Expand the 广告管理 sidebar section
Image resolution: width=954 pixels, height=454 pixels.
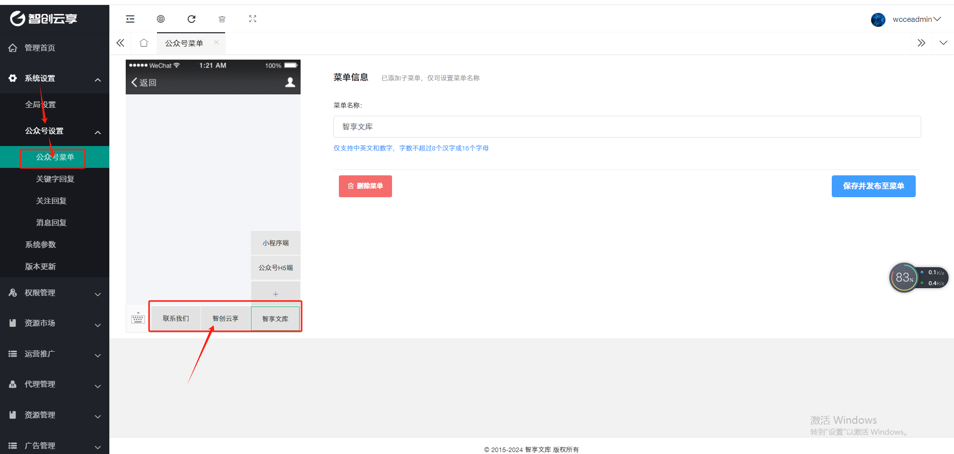pyautogui.click(x=55, y=446)
